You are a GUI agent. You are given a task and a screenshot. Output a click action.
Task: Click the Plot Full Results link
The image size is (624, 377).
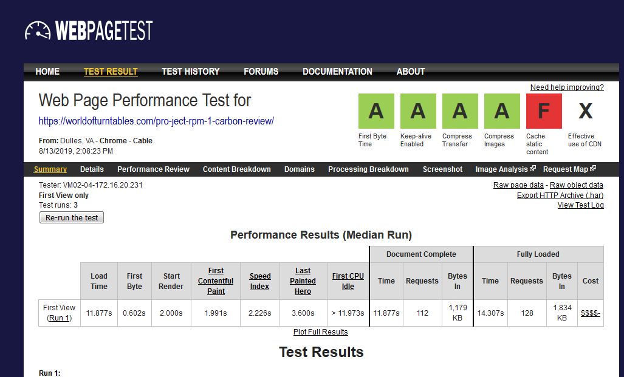321,332
